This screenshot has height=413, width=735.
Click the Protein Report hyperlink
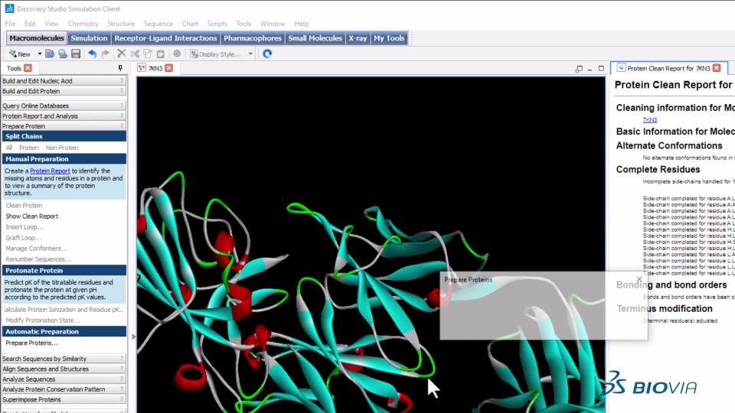50,171
